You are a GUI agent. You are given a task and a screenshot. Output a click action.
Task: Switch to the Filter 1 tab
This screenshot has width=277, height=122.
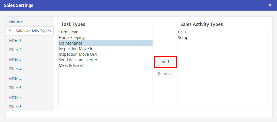(15, 40)
